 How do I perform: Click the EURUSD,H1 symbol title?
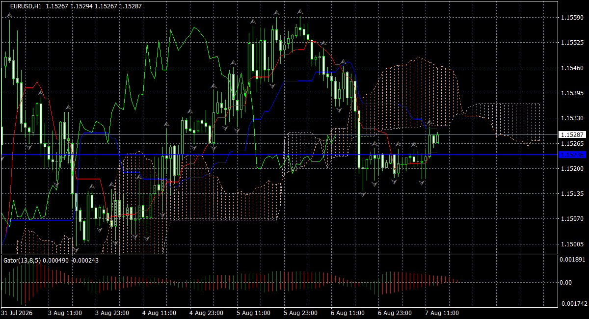point(26,5)
